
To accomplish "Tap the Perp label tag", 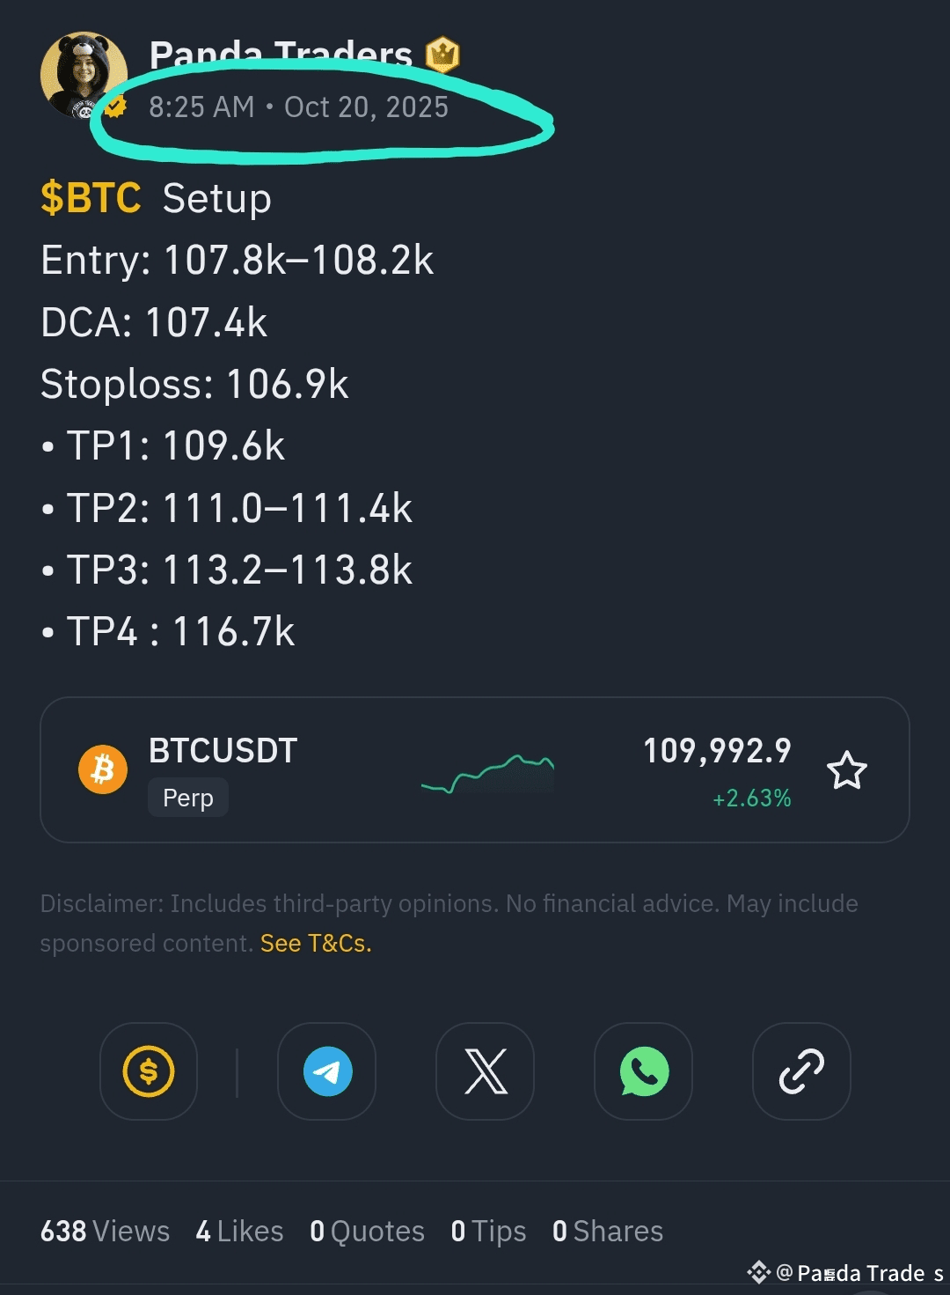I will tap(188, 798).
